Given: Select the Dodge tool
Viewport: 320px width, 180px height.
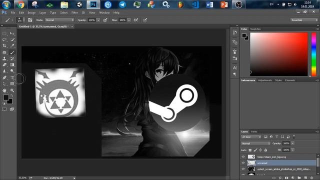Looking at the screenshot, I should click(x=12, y=71).
